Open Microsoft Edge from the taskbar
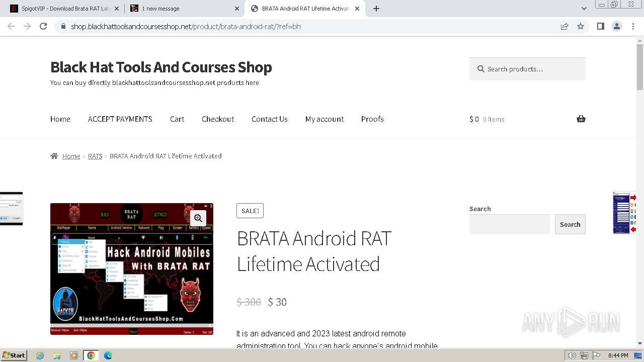Image resolution: width=644 pixels, height=362 pixels. coord(108,355)
